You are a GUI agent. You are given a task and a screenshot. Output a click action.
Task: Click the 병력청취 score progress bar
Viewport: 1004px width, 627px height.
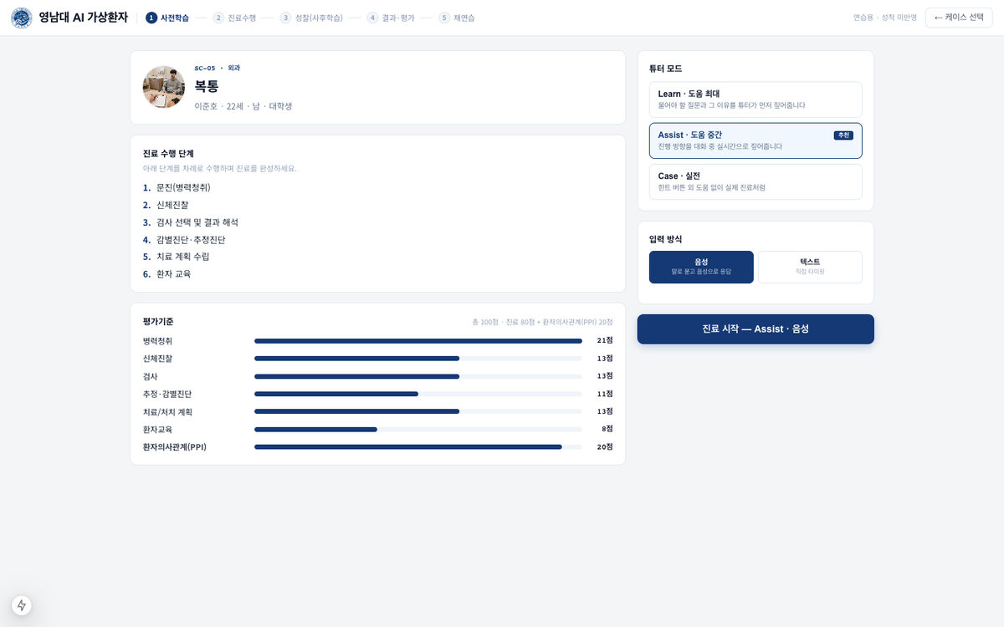(x=418, y=341)
